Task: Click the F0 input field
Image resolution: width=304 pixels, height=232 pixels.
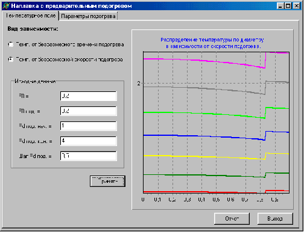Action: (89, 96)
